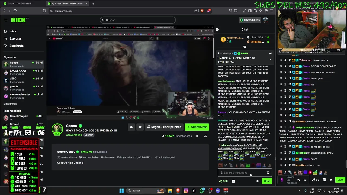
Task: Click microphone icon in popout chat input
Action: click(x=282, y=180)
